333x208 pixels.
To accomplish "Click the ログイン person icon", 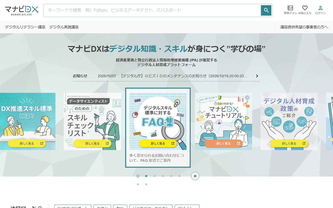I will [x=321, y=10].
